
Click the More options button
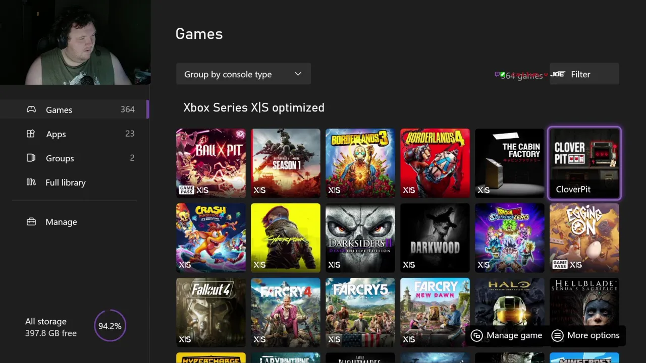point(586,336)
